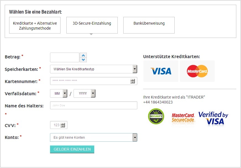Click the Visa card logo
241x168 pixels.
161,71
